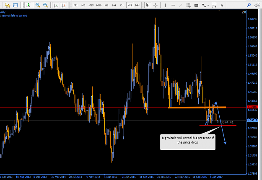Click price scale value 1.47210
The width and height of the screenshot is (262, 180).
252,83
